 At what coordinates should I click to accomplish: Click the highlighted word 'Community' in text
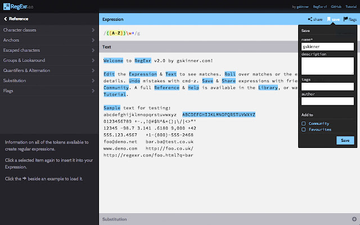116,88
